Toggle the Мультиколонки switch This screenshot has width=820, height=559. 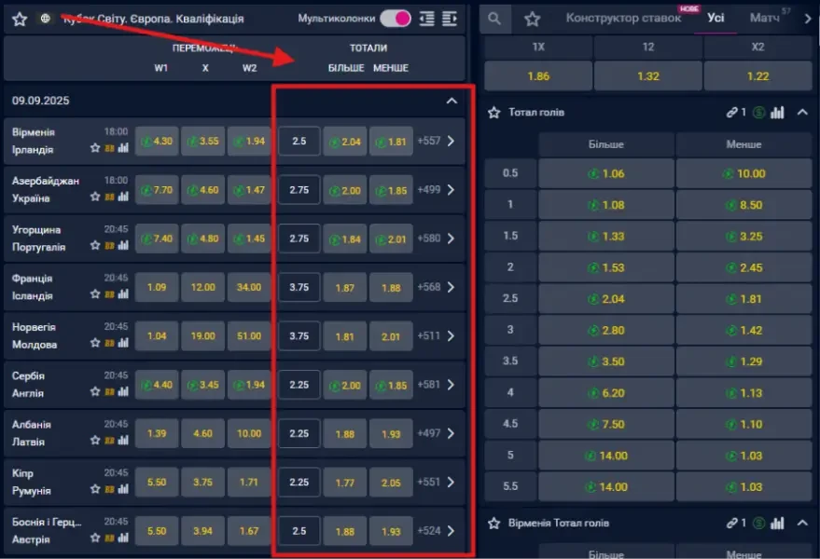pyautogui.click(x=396, y=19)
